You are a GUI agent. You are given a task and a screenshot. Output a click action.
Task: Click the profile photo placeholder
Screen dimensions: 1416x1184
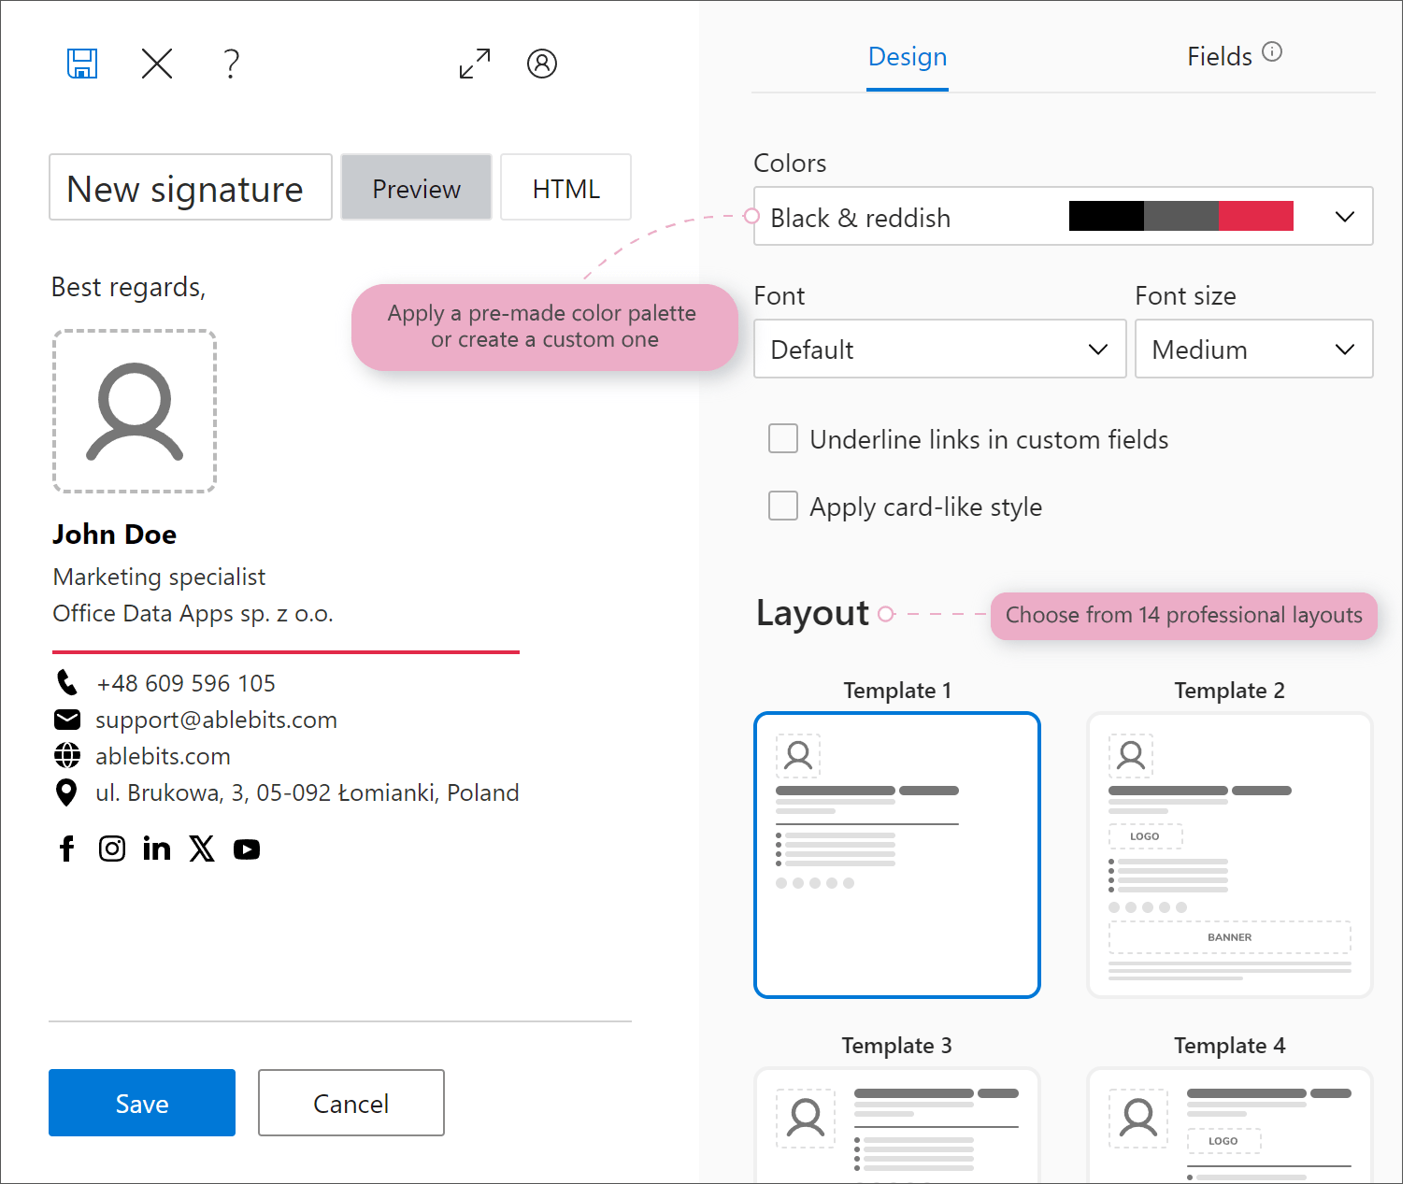[x=135, y=411]
